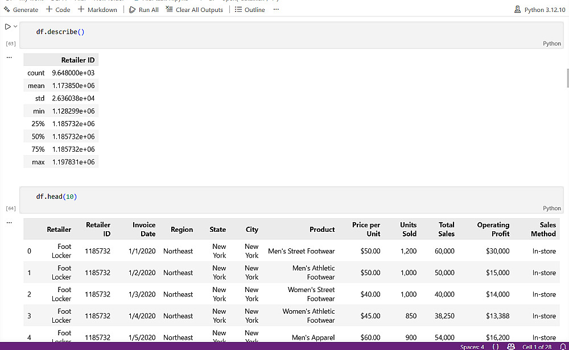
Task: Expand run options chevron beside the run button
Action: [x=15, y=27]
